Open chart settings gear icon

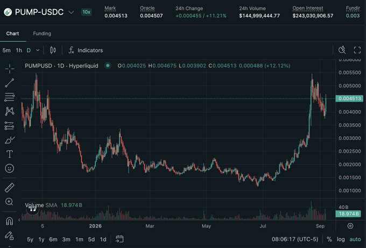(x=350, y=226)
